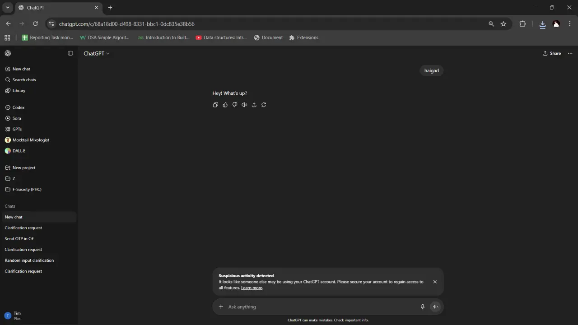578x325 pixels.
Task: Open the zoom magnifier in address bar
Action: (491, 24)
